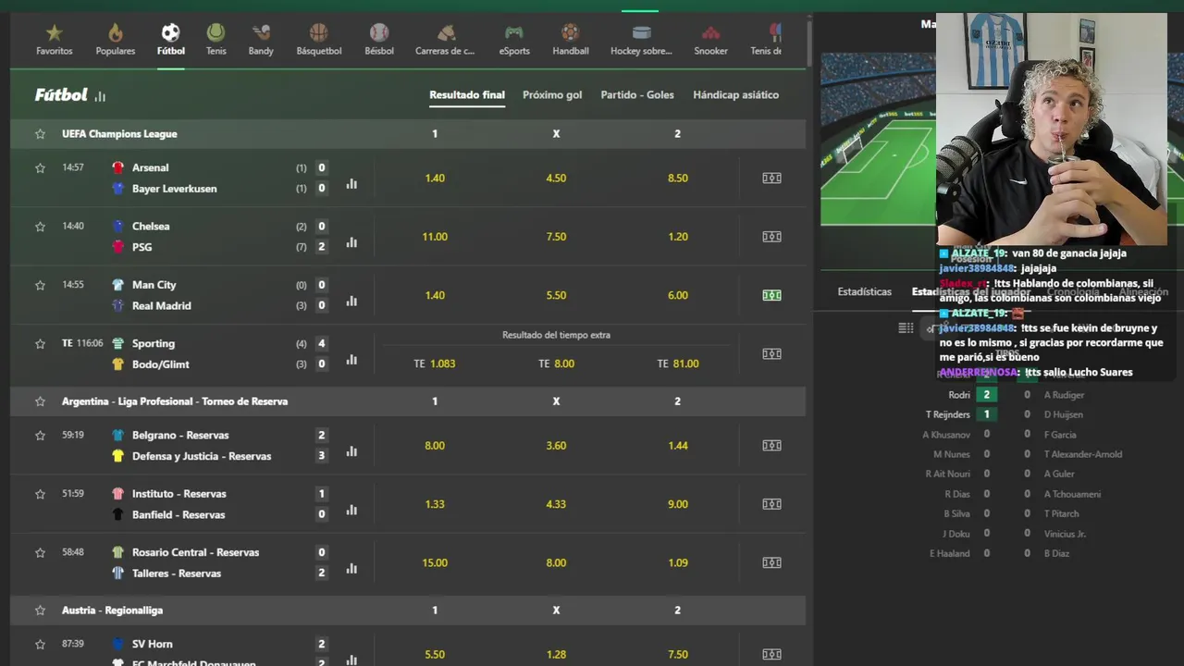Collapse the Argentina Torneo de Reserva section

point(408,401)
